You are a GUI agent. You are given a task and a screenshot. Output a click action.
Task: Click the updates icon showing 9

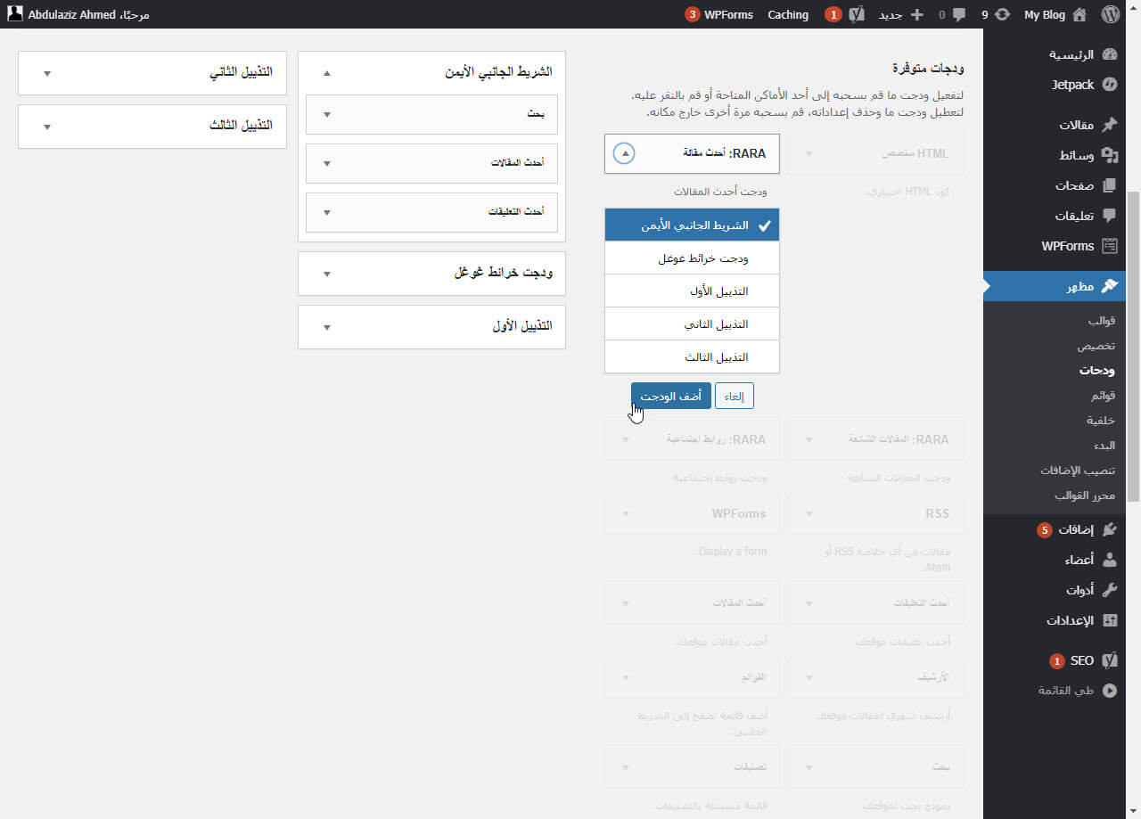1003,14
